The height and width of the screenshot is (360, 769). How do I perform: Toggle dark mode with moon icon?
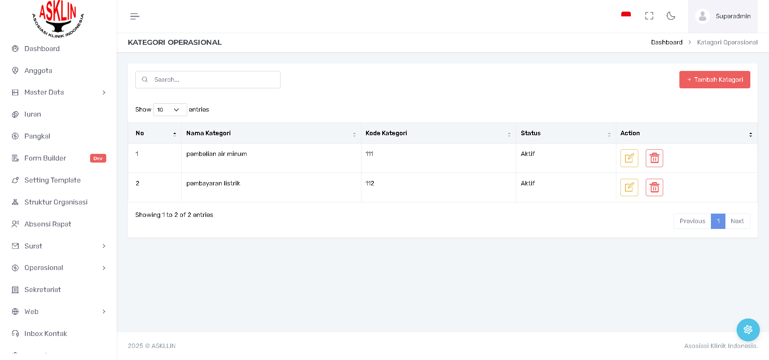[671, 16]
